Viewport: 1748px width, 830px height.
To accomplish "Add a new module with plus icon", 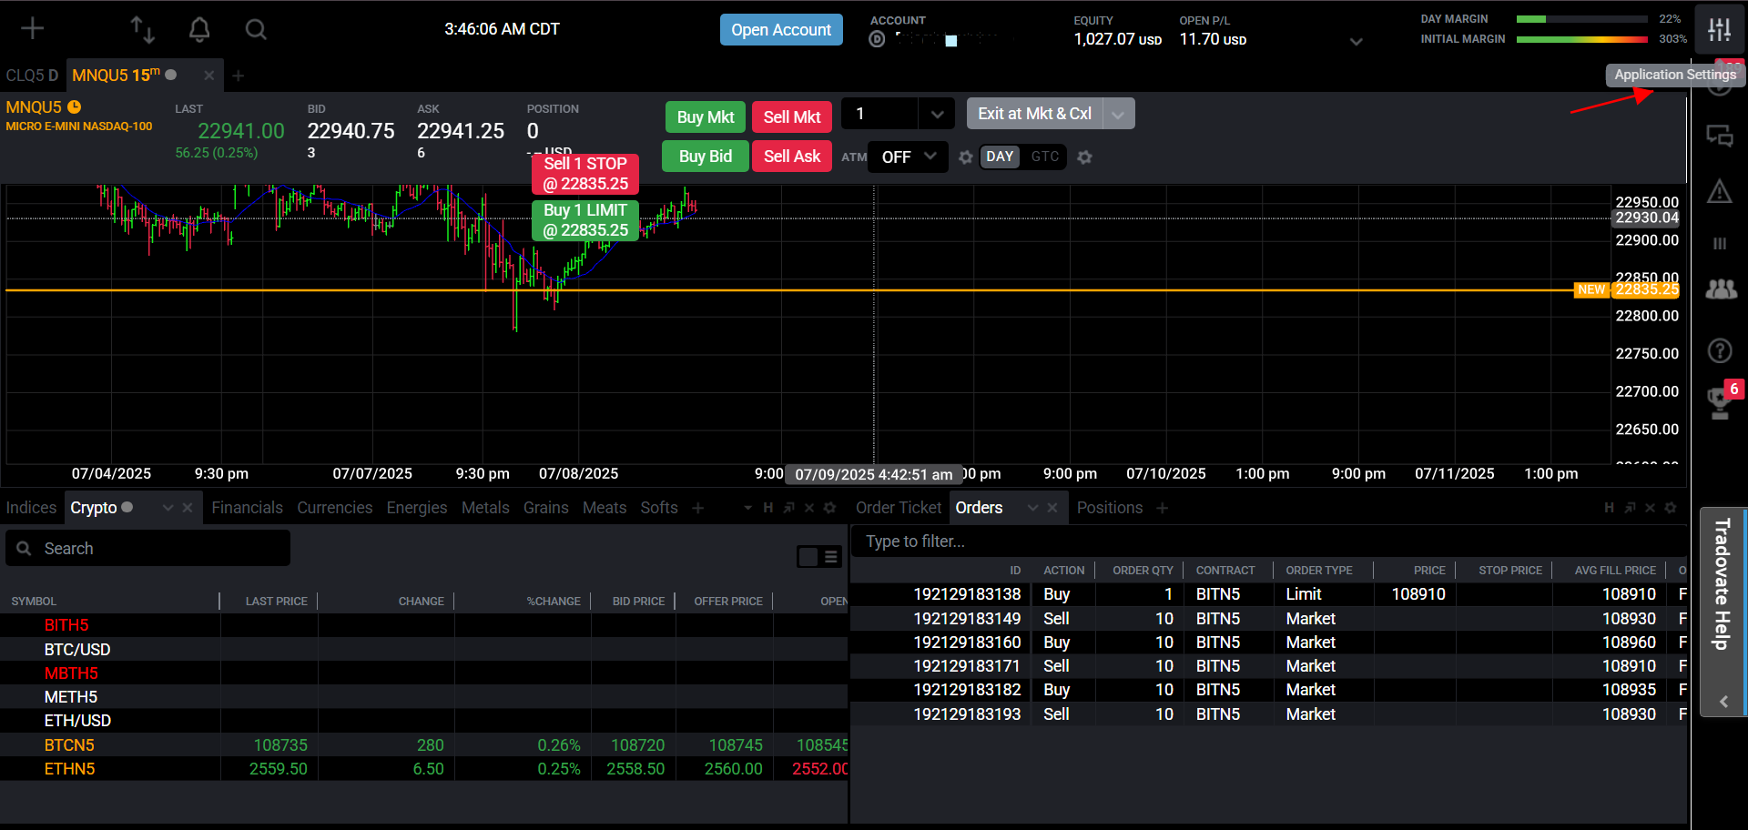I will (x=33, y=28).
